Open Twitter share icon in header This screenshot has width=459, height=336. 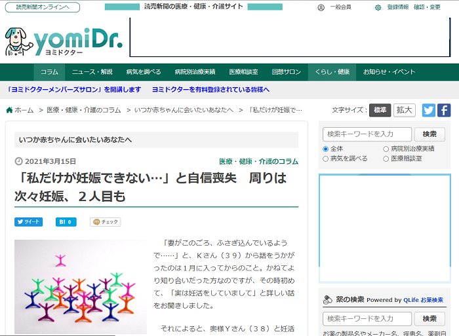429,110
